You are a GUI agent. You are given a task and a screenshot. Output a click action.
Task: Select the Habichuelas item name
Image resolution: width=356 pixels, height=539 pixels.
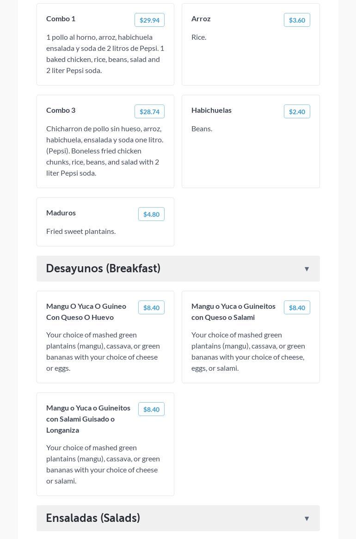tap(211, 110)
